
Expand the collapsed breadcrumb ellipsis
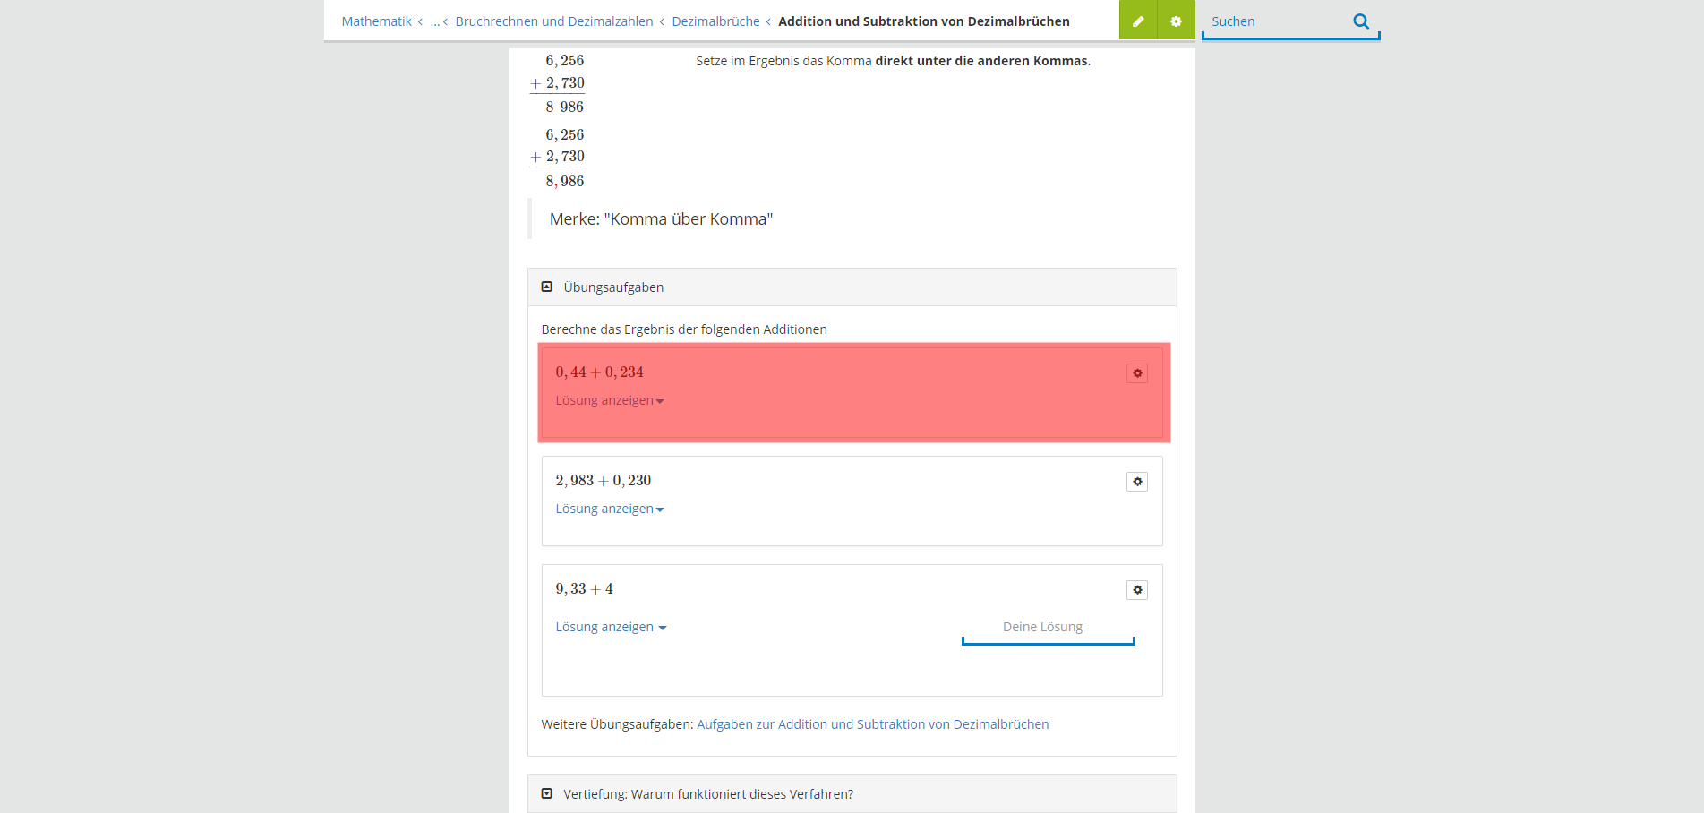[435, 21]
